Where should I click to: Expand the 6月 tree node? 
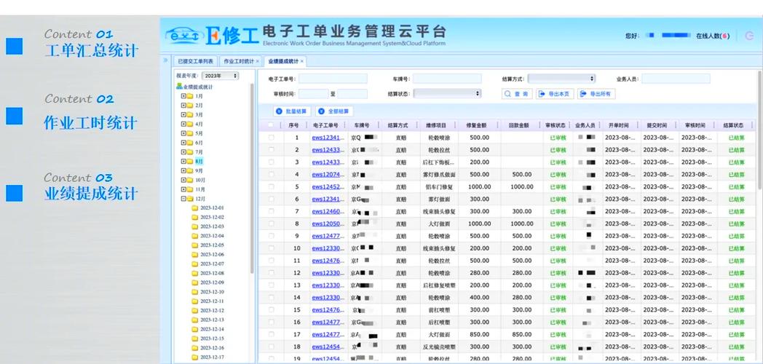point(183,143)
